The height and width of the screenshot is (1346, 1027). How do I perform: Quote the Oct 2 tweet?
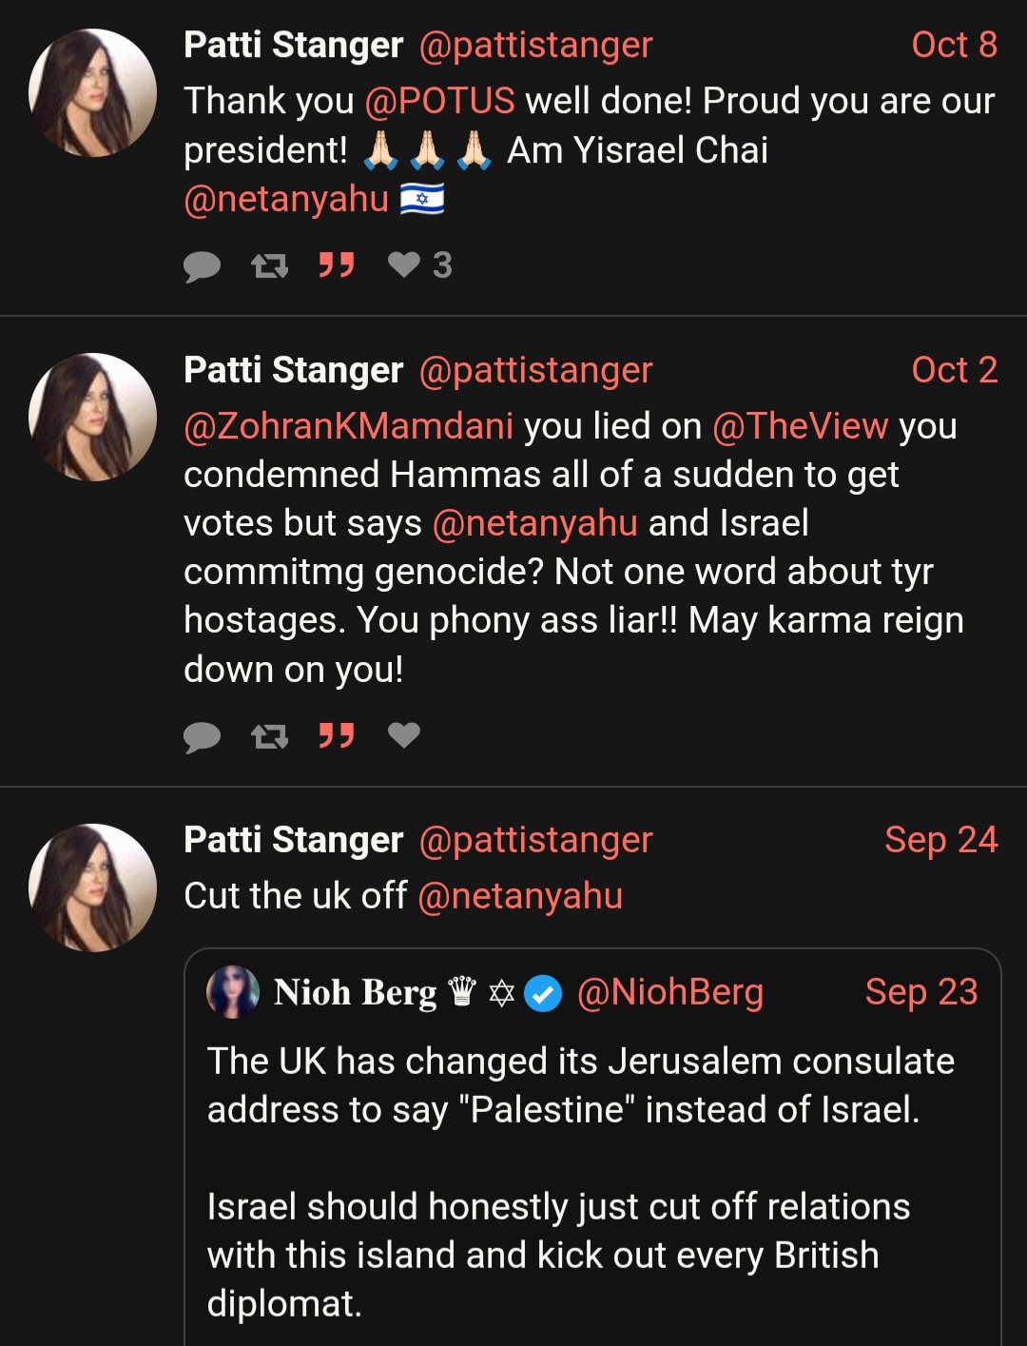(337, 734)
